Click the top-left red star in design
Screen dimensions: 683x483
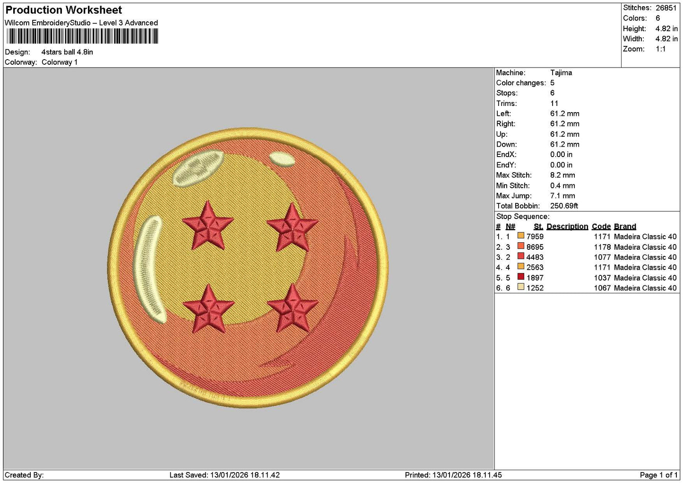pyautogui.click(x=207, y=226)
